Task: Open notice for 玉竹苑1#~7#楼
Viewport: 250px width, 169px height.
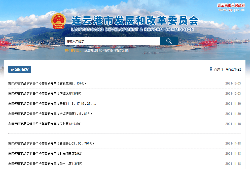Action: (45, 124)
